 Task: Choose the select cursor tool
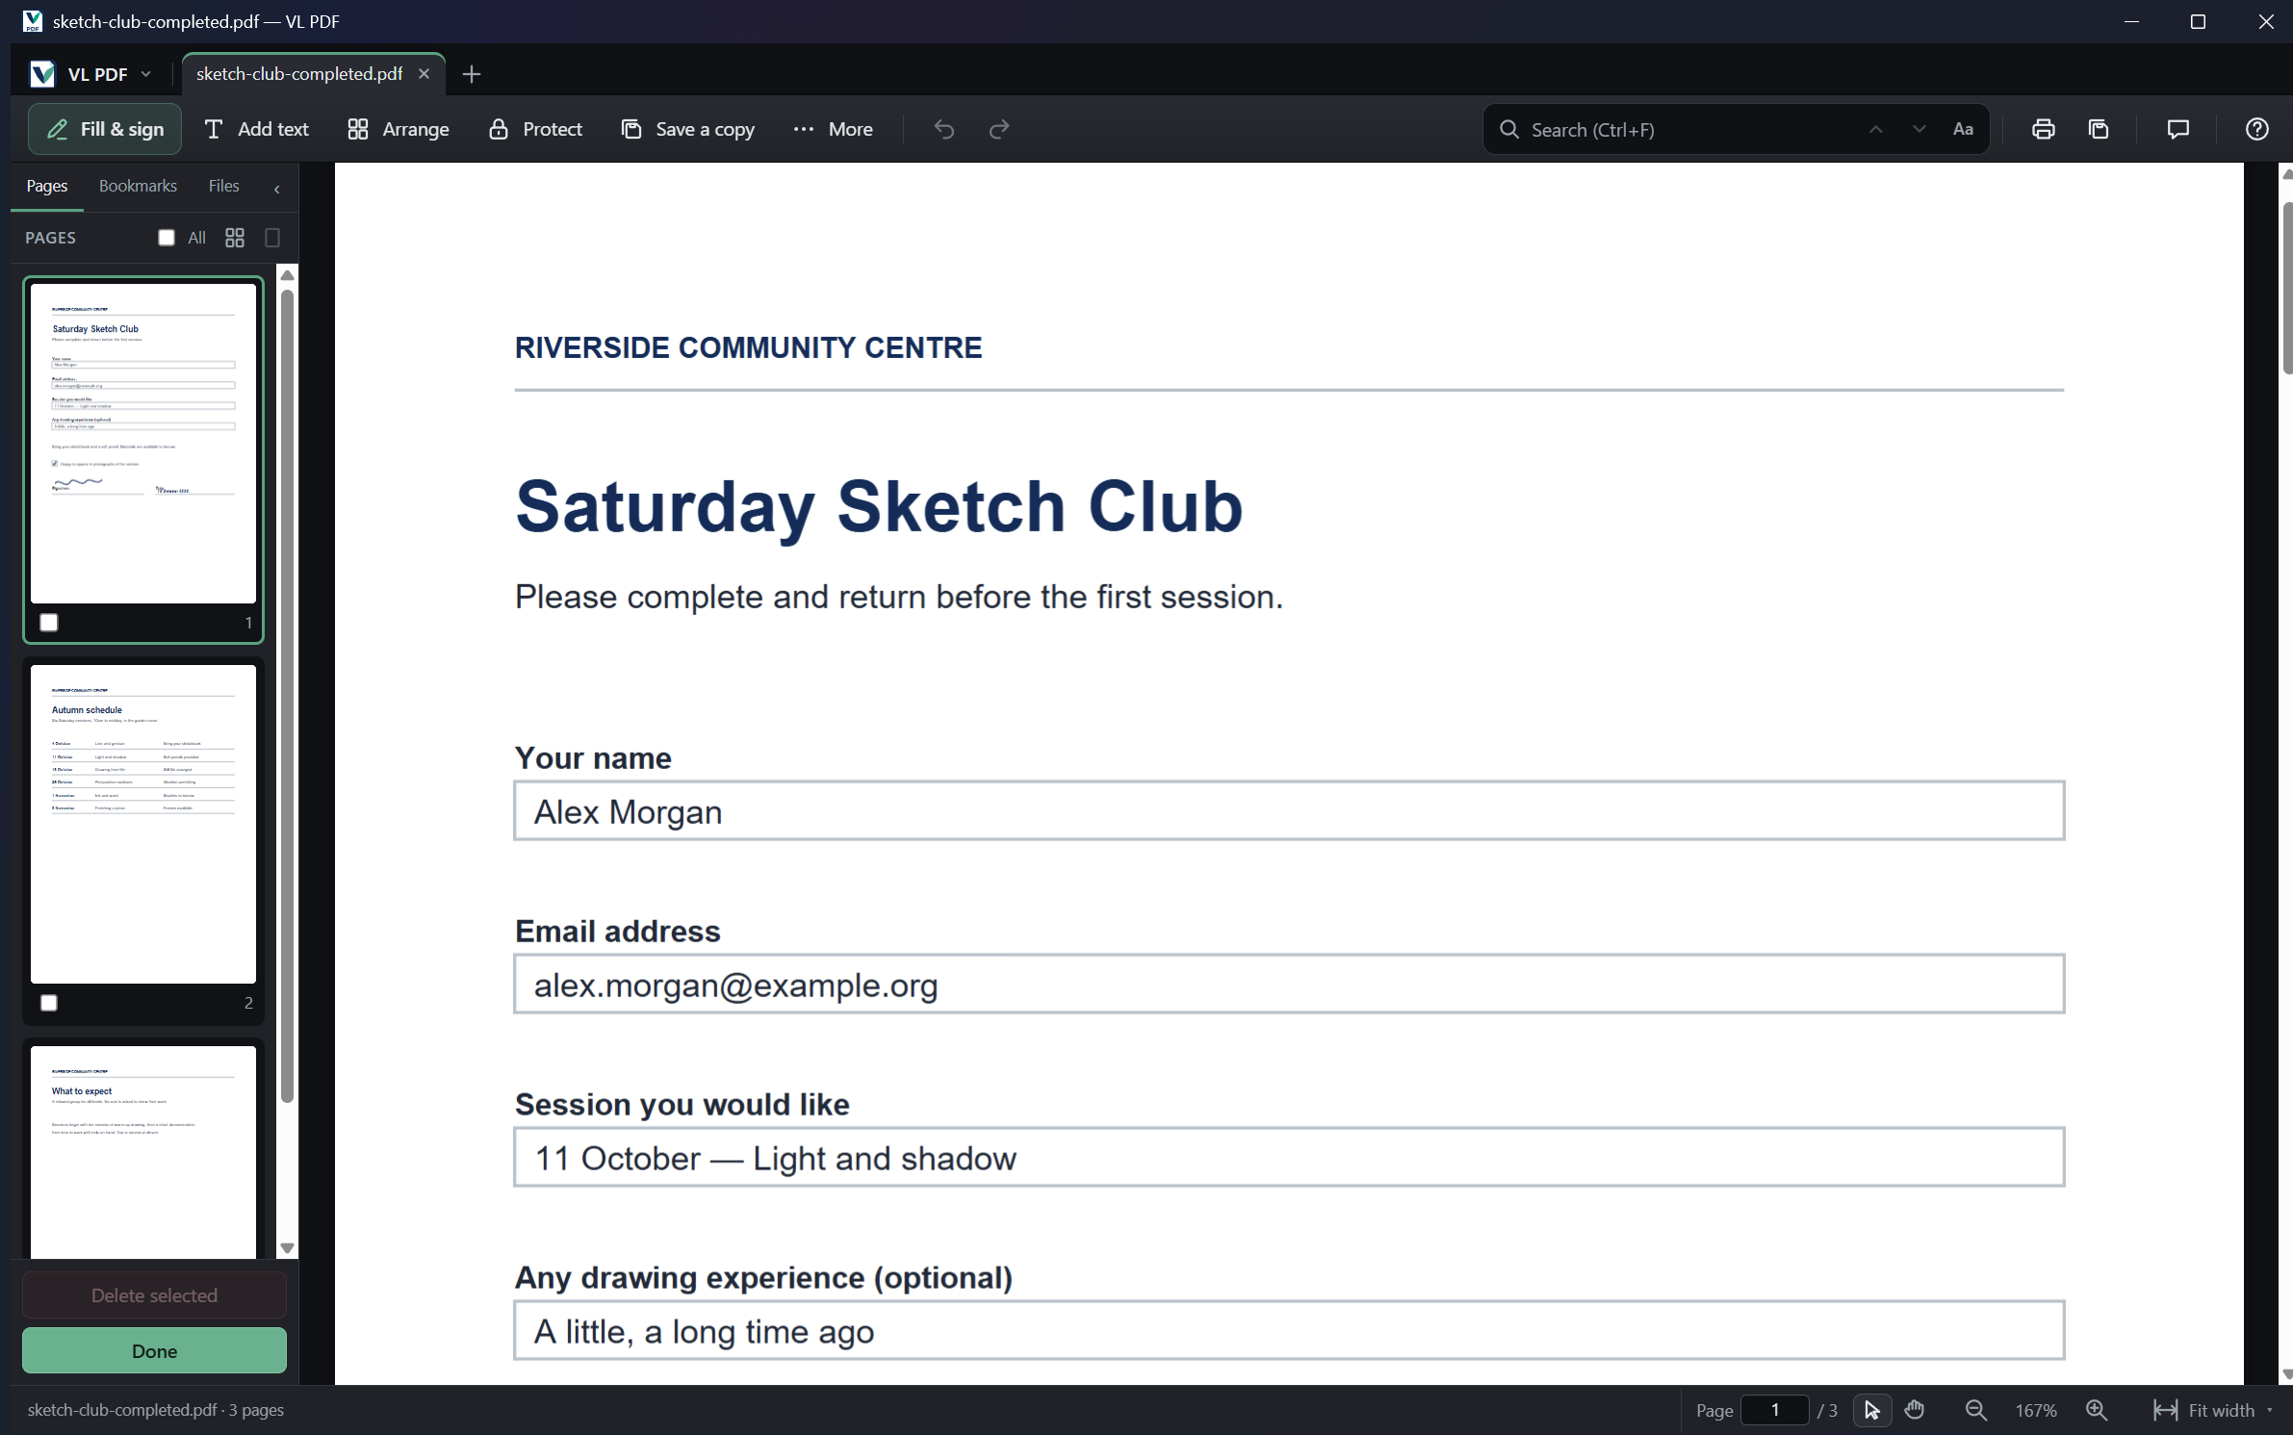tap(1871, 1410)
